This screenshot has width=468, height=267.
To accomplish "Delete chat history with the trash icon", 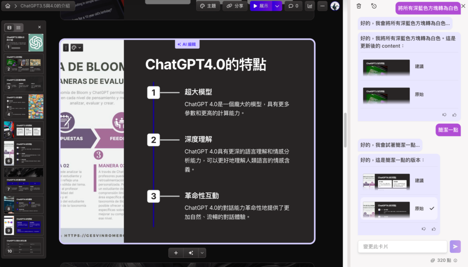I will (360, 6).
